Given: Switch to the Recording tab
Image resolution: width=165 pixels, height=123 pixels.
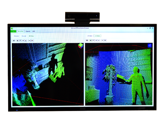Looking at the screenshot, I should point(20,31).
